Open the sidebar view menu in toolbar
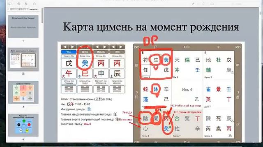263x147 pixels. (x=11, y=4)
